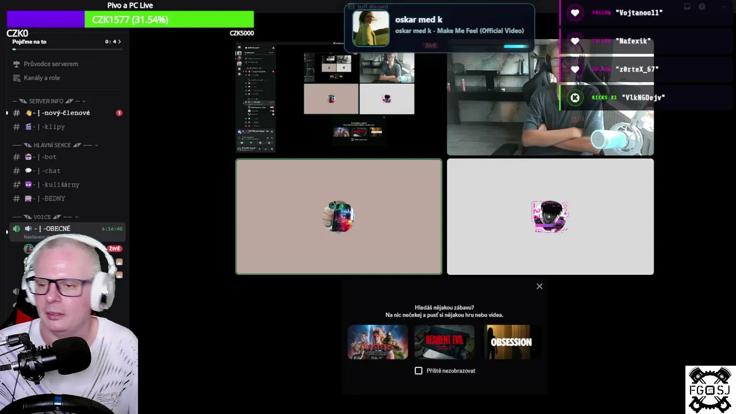The image size is (736, 414).
Task: Select the light grey participant tile
Action: point(550,217)
